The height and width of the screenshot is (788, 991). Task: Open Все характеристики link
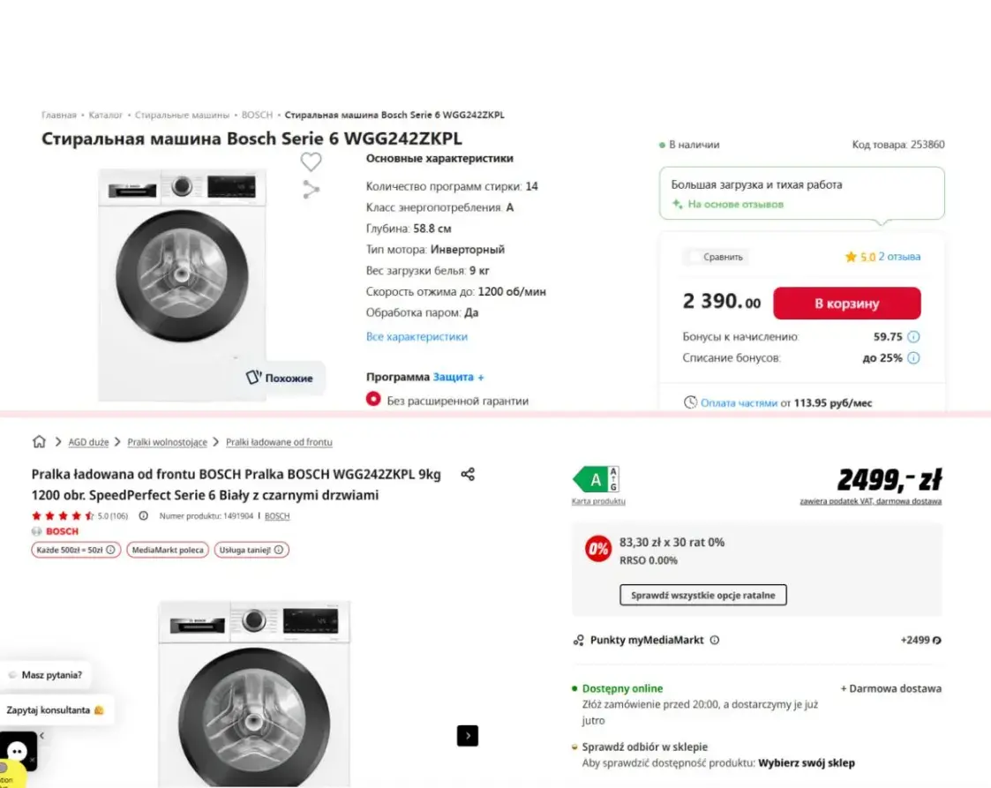417,337
